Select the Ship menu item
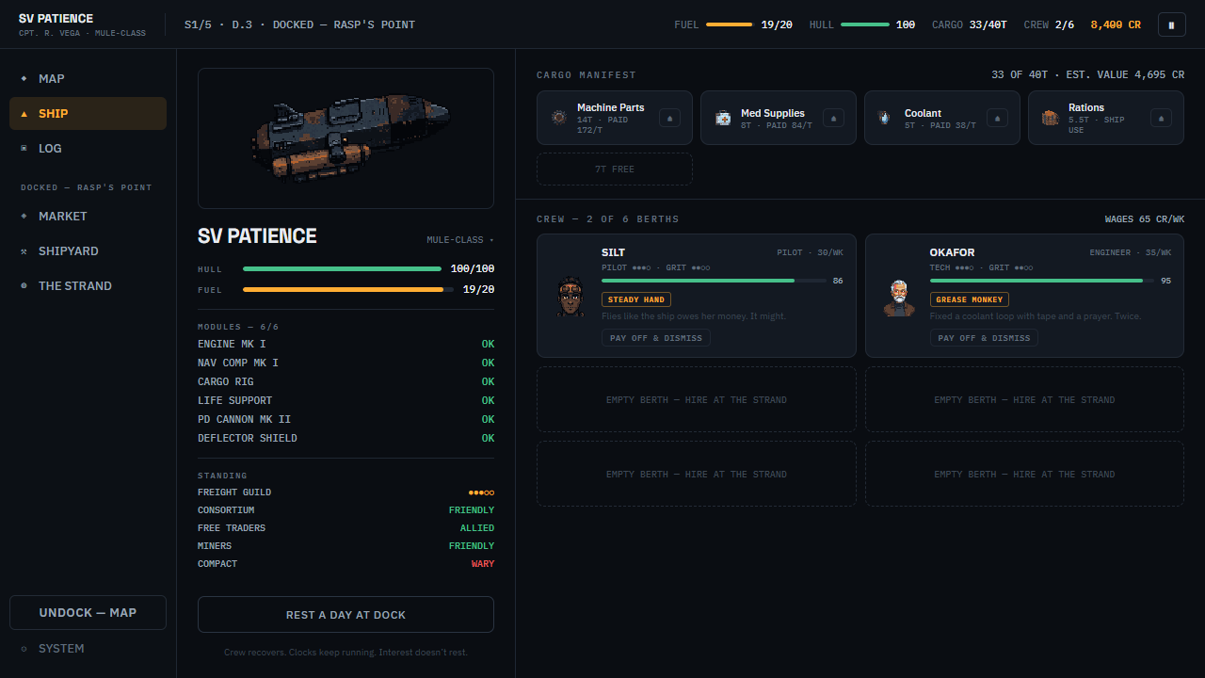This screenshot has width=1205, height=678. coord(88,114)
